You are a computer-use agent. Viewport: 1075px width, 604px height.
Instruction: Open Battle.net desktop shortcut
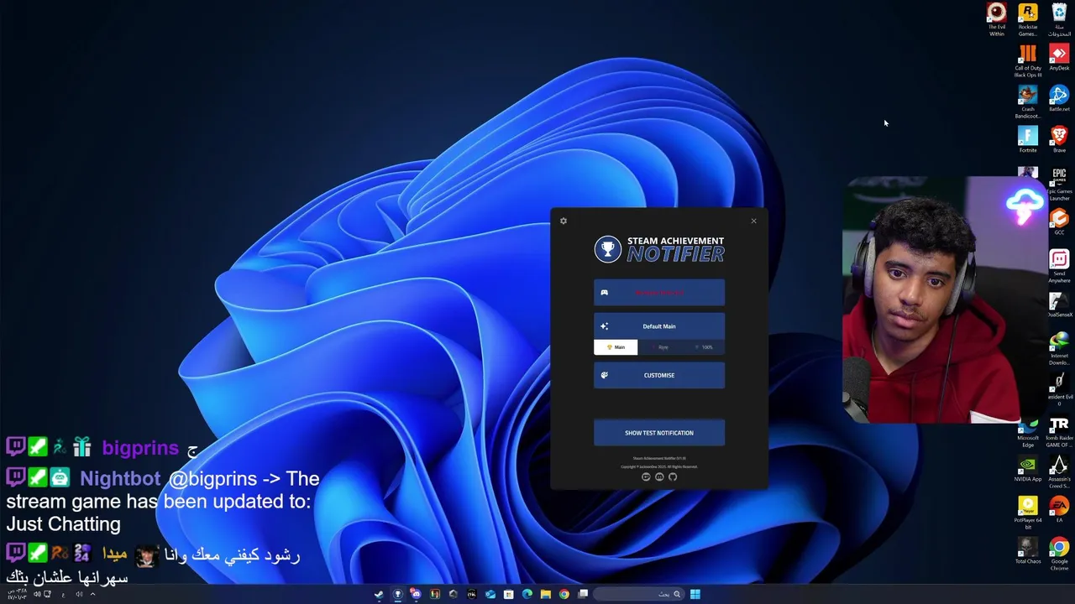(1059, 99)
